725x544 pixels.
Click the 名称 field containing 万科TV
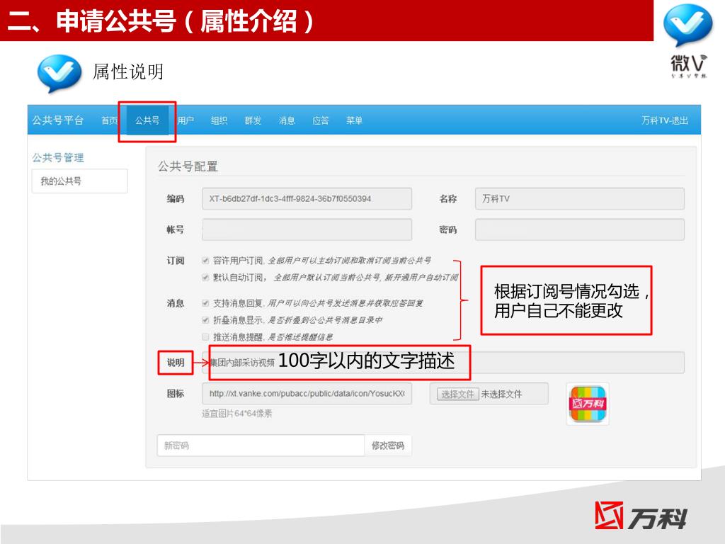[x=579, y=199]
